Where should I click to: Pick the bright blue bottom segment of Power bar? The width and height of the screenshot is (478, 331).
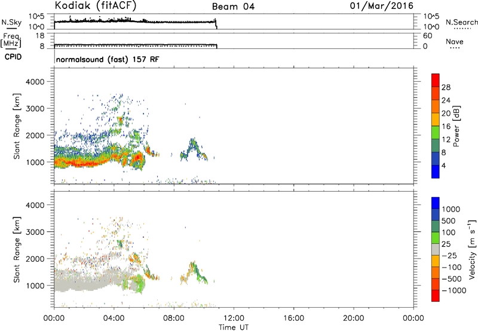pos(436,171)
